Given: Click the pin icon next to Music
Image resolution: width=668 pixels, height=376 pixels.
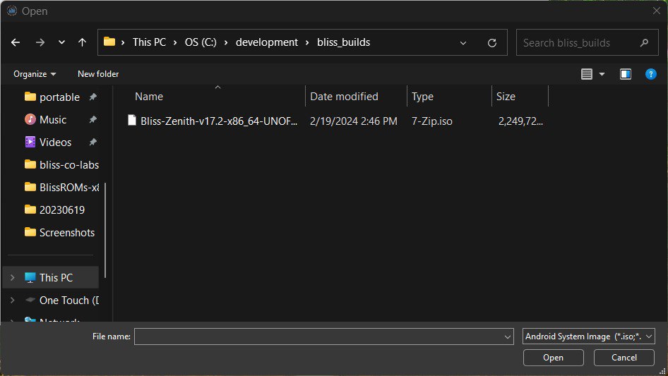Looking at the screenshot, I should [x=93, y=120].
